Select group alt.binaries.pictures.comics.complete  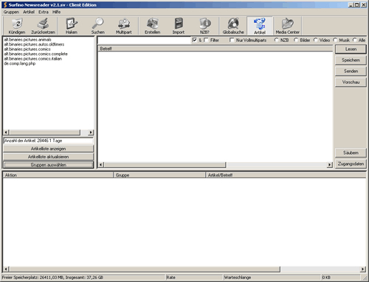[35, 54]
